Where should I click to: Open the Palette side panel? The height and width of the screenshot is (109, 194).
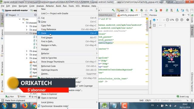150,24
